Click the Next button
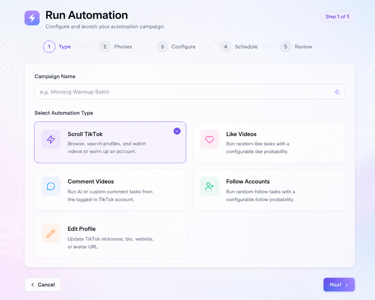The width and height of the screenshot is (375, 300). coord(339,284)
